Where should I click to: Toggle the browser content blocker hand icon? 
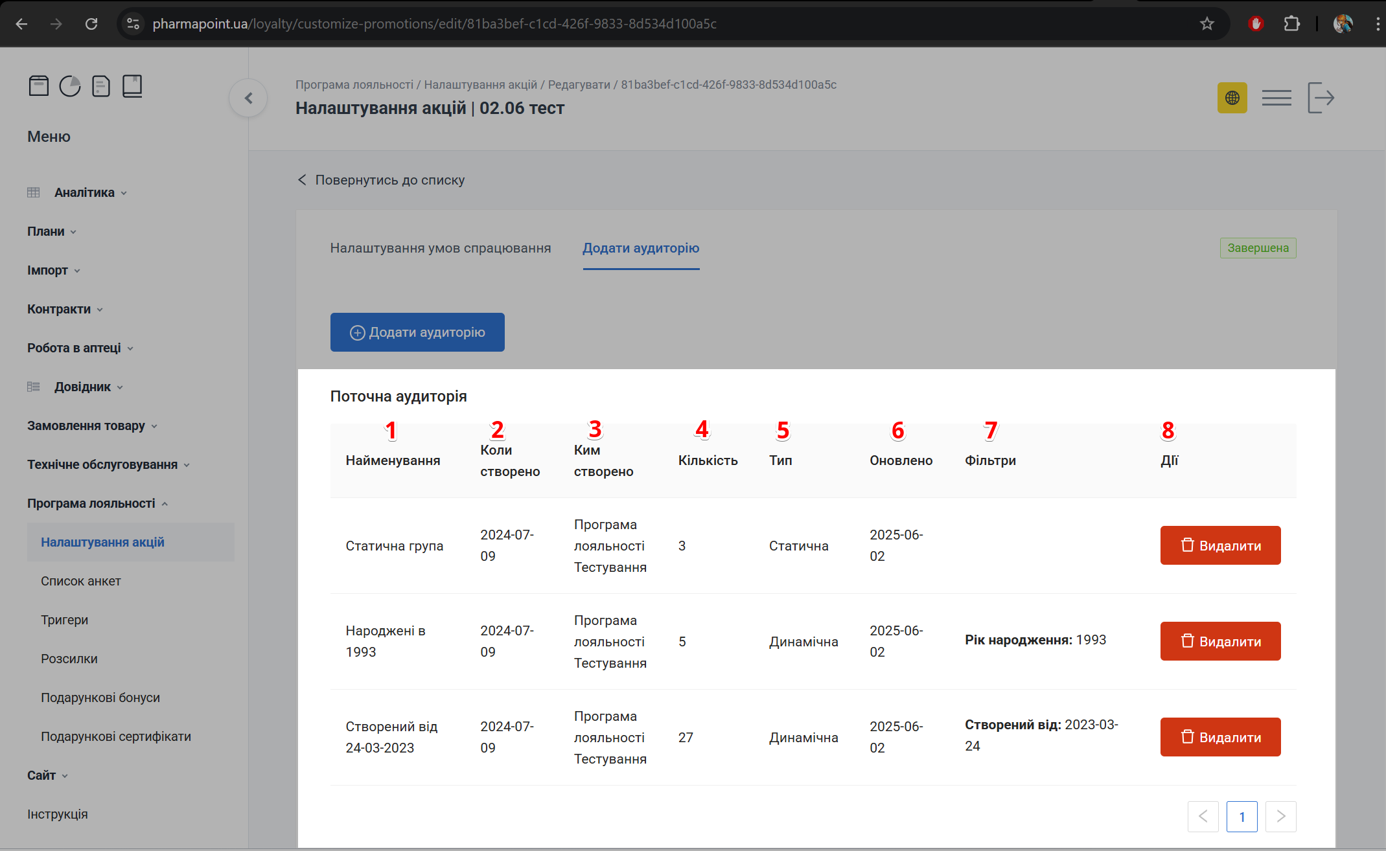[1256, 23]
